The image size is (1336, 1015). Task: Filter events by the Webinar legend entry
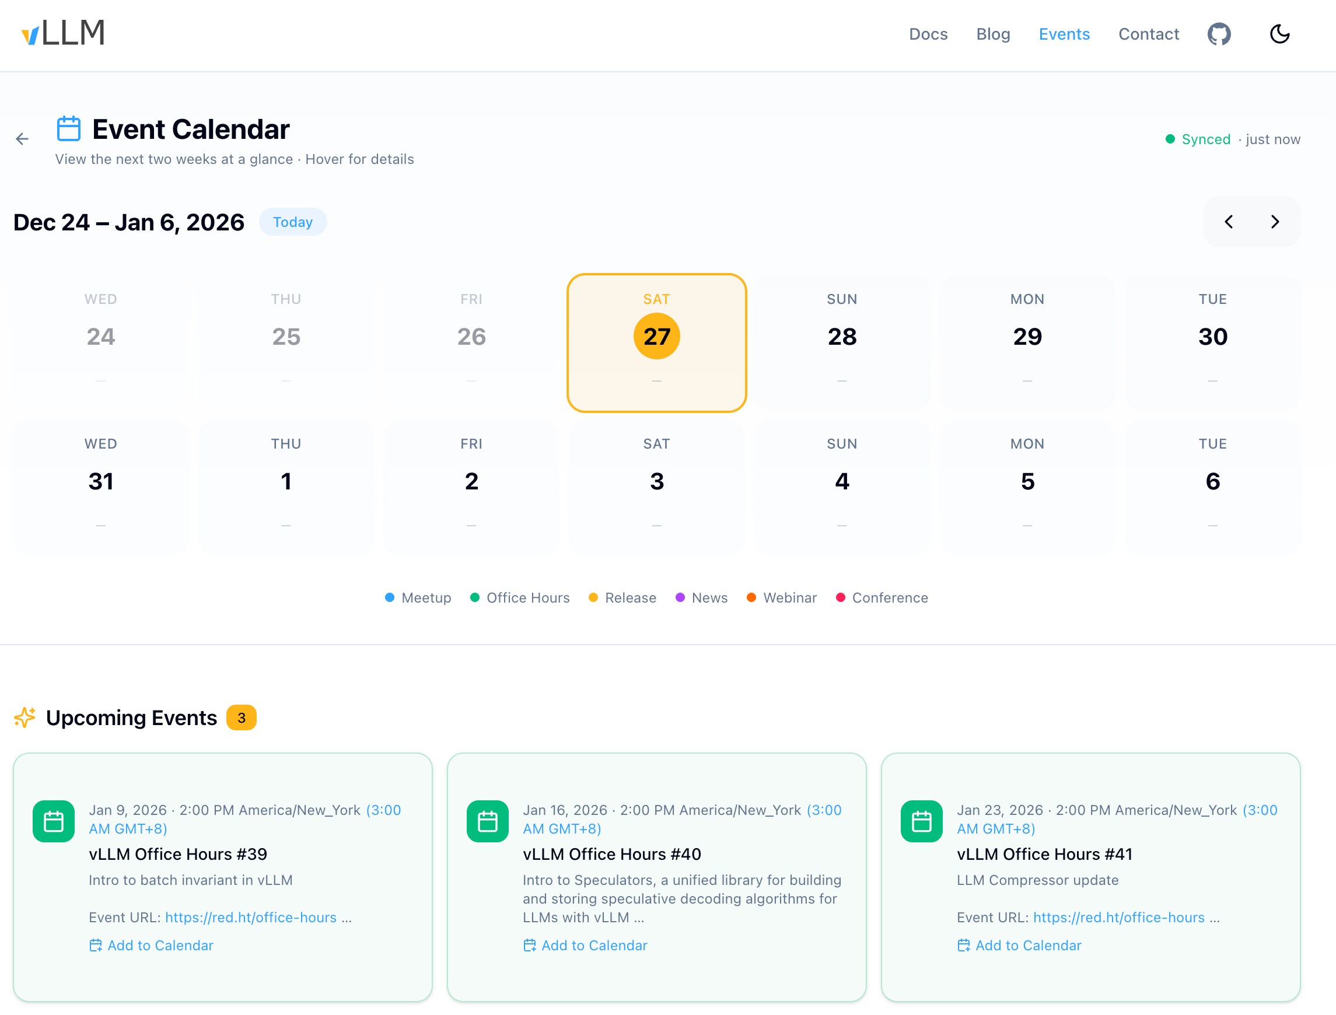click(x=782, y=597)
